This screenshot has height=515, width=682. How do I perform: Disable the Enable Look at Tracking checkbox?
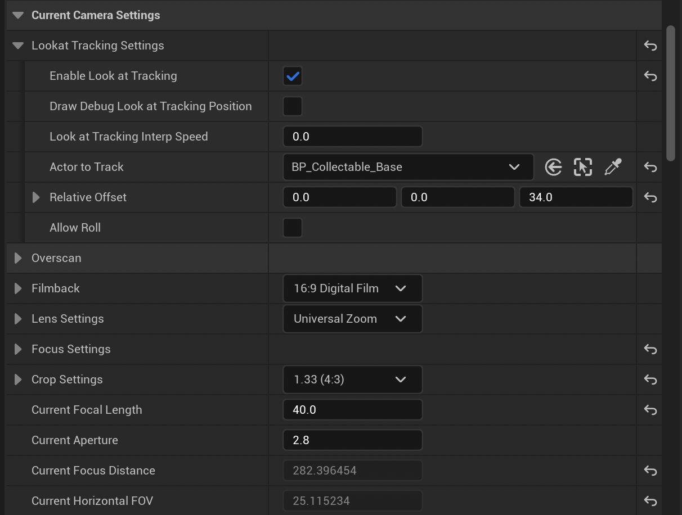292,75
